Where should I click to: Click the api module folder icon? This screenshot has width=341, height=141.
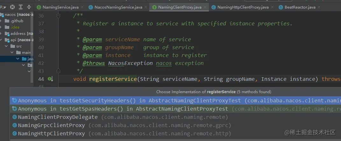(x=7, y=40)
